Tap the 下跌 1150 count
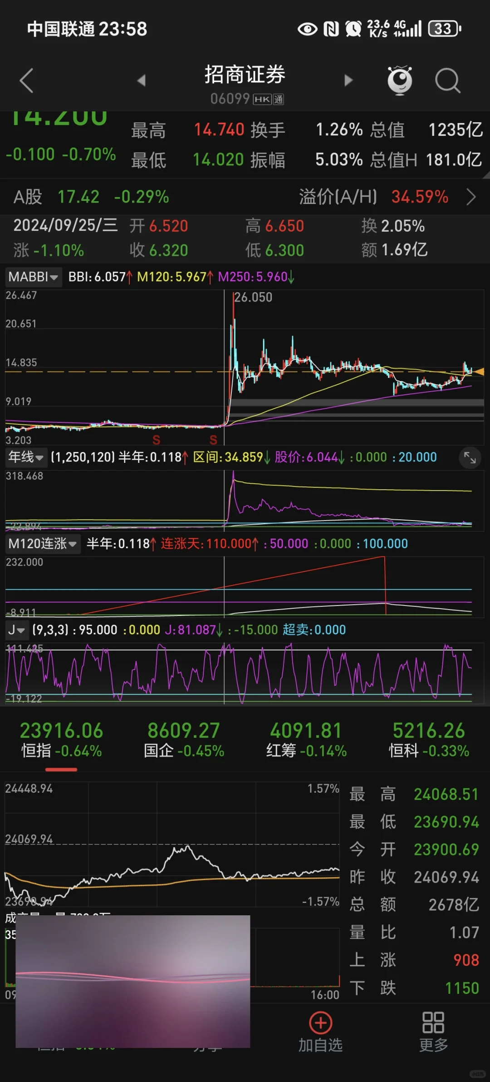Viewport: 490px width, 1082px height. tap(462, 988)
